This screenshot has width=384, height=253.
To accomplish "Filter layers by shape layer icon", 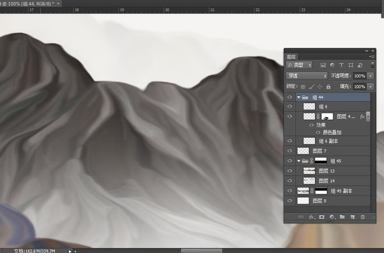I will point(351,65).
